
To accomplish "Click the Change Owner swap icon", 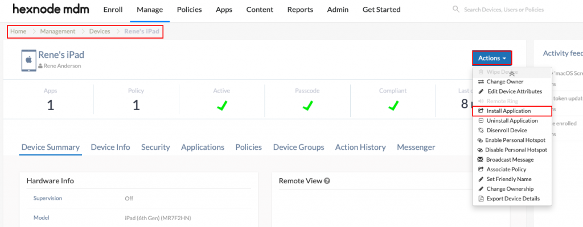I will click(x=481, y=82).
